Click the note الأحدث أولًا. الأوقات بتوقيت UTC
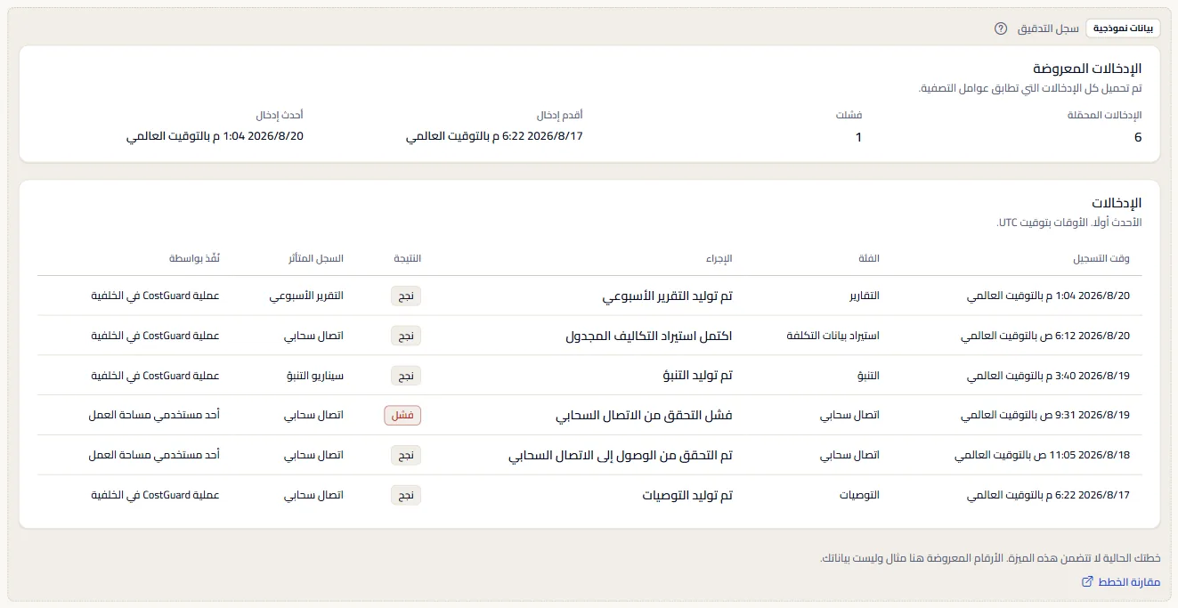This screenshot has height=608, width=1178. pyautogui.click(x=1069, y=222)
